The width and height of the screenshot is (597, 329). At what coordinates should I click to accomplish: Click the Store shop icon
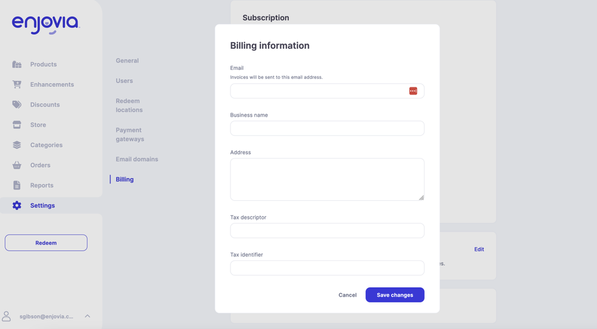(17, 124)
